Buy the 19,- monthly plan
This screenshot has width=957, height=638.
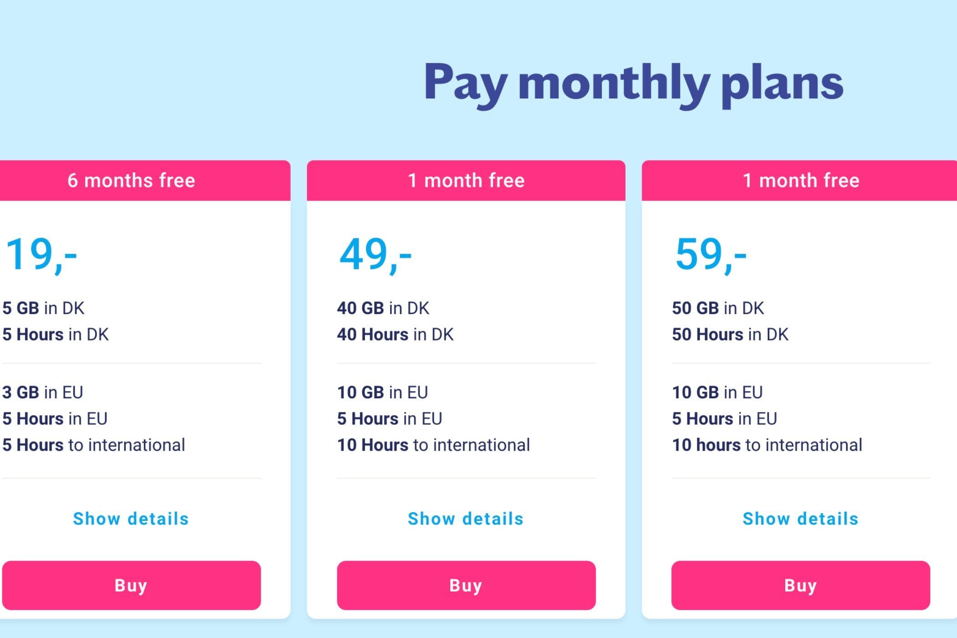[131, 585]
